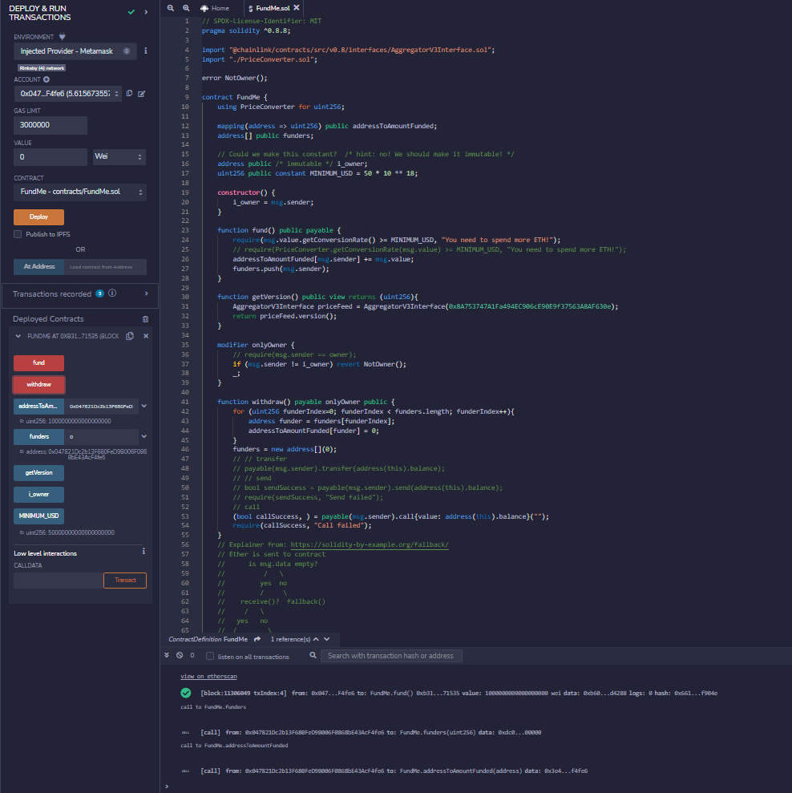Screen dimensions: 792x793
Task: Click the red withdraw function button
Action: (x=39, y=385)
